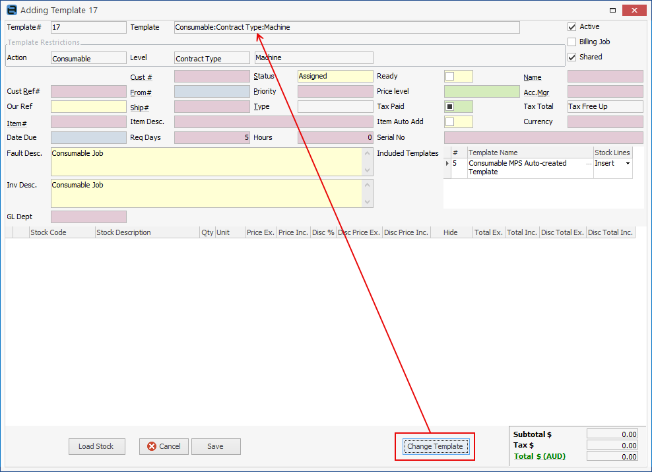This screenshot has height=472, width=652.
Task: Click the application icon in the title bar
Action: tap(12, 10)
